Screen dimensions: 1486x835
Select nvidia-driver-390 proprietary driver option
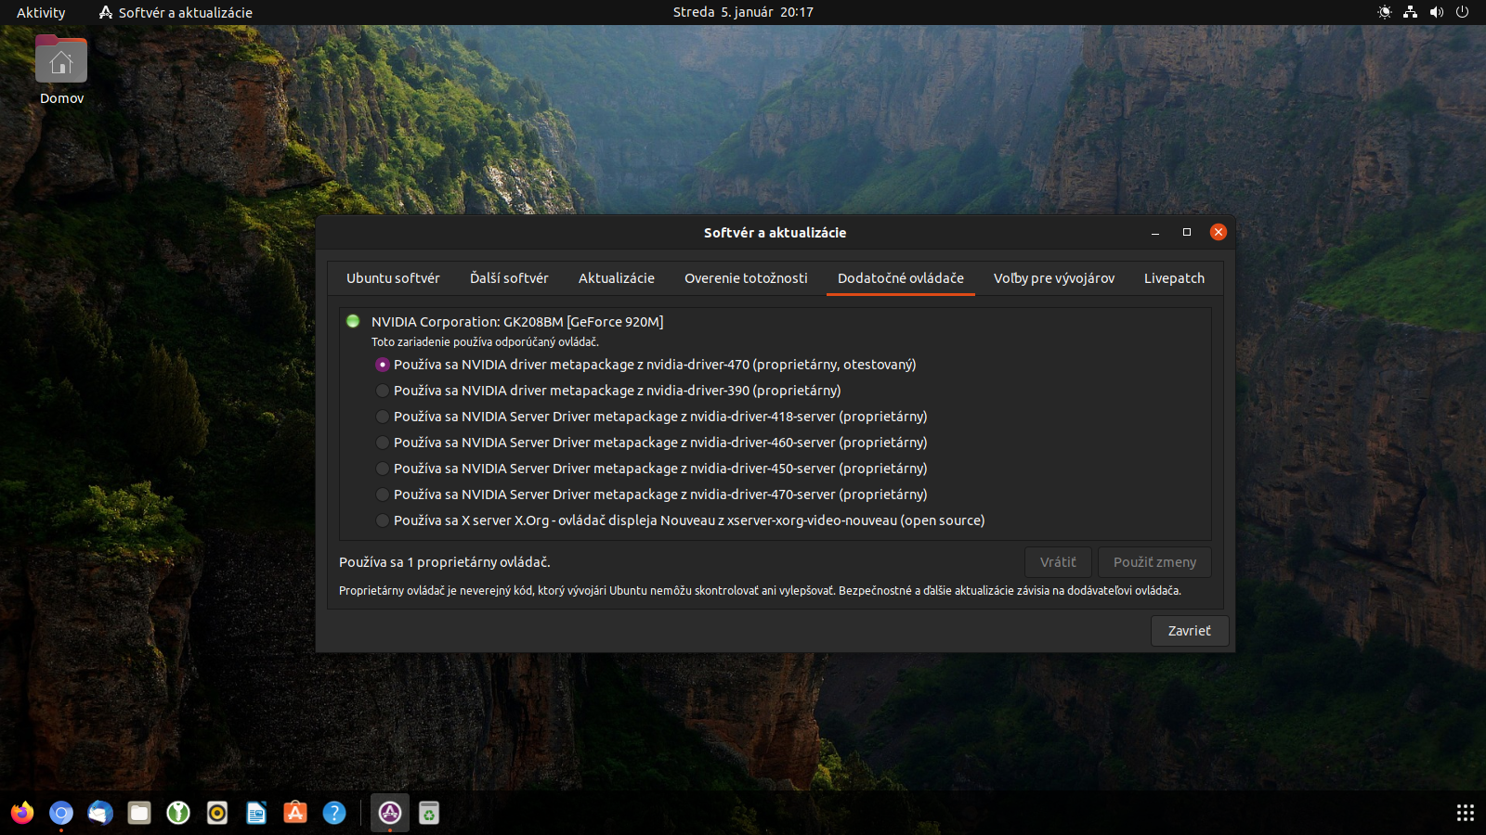pos(383,391)
